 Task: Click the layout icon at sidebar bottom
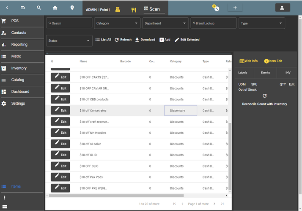pyautogui.click(x=5, y=207)
